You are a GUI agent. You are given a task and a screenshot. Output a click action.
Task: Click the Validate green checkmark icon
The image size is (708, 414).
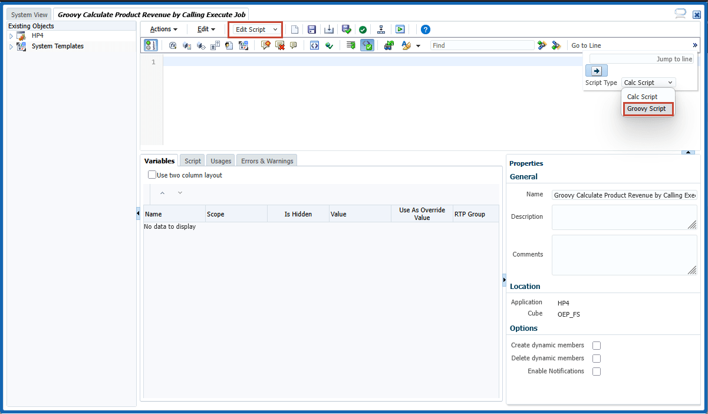tap(363, 29)
